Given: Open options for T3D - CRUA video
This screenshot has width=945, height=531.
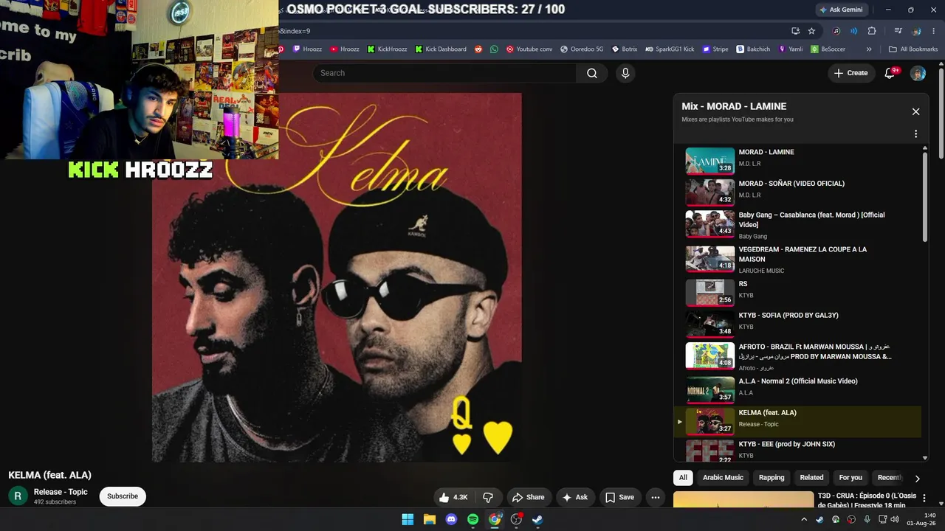Looking at the screenshot, I should point(924,499).
